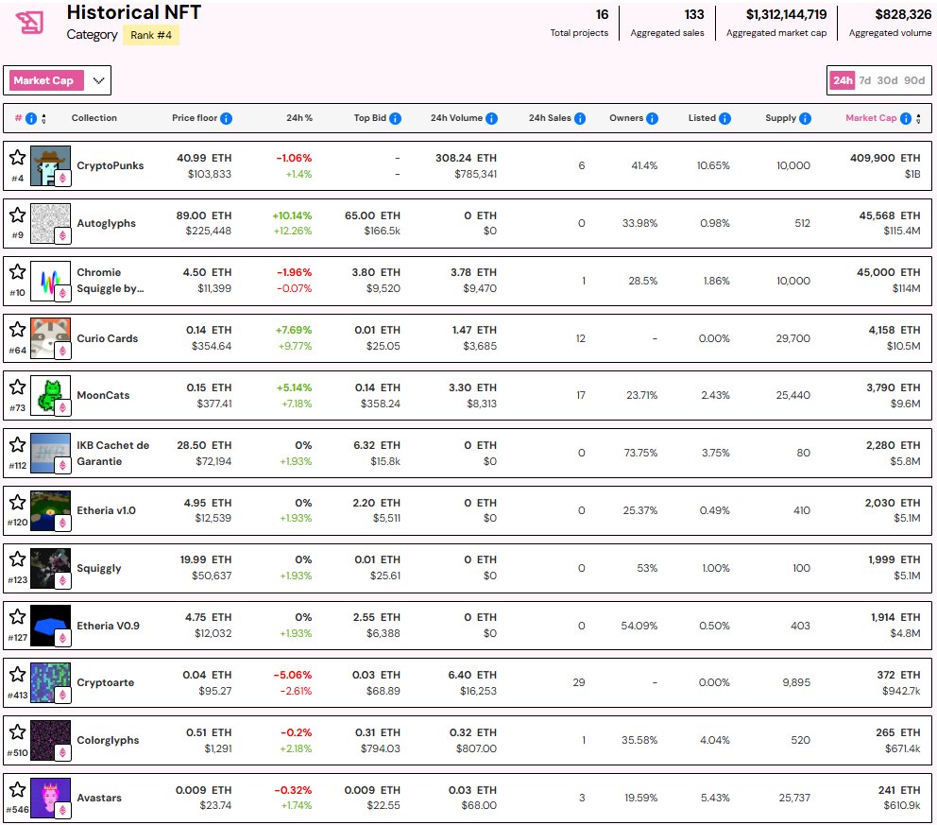The height and width of the screenshot is (825, 937).
Task: Star the IKB Cachet de Garantie collection
Action: coord(17,444)
